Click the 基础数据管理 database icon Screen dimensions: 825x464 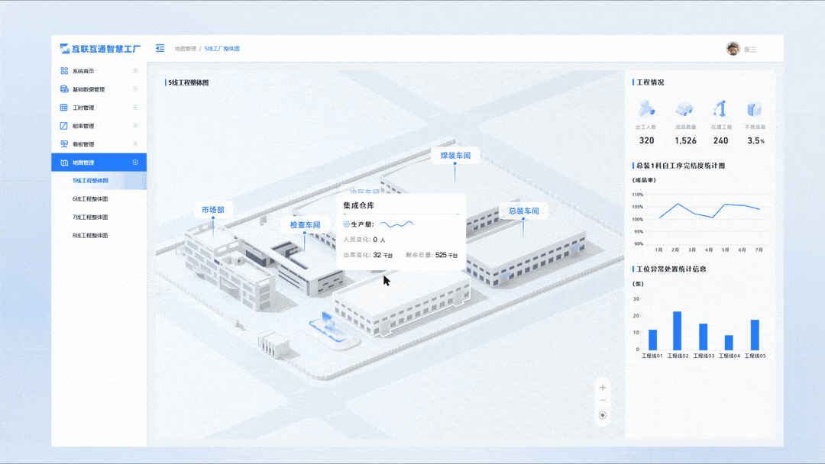pos(64,89)
